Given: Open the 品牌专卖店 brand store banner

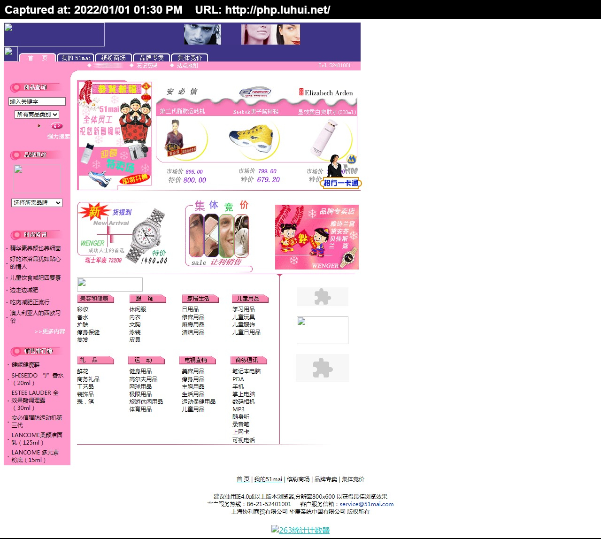Looking at the screenshot, I should (317, 237).
